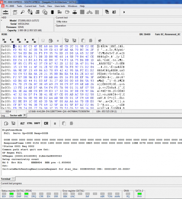The height and width of the screenshot is (199, 182).
Task: Open the Users tests menu
Action: [60, 6]
